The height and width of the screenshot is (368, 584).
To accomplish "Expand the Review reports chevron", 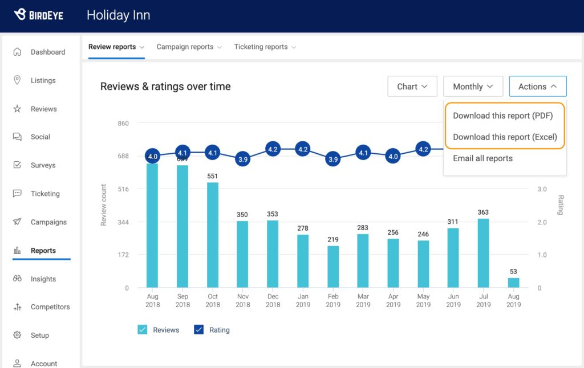I will click(x=142, y=47).
